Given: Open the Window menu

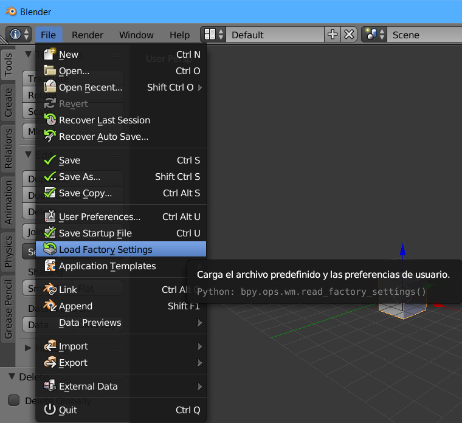Looking at the screenshot, I should coord(136,35).
